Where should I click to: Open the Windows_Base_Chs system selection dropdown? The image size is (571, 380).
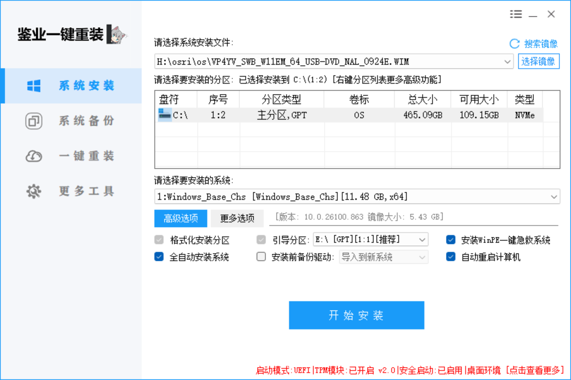(x=554, y=197)
